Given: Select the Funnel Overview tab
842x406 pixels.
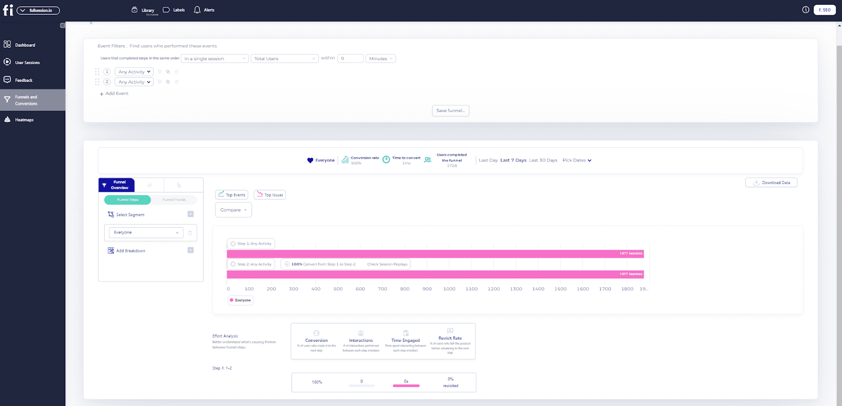Looking at the screenshot, I should click(x=117, y=185).
